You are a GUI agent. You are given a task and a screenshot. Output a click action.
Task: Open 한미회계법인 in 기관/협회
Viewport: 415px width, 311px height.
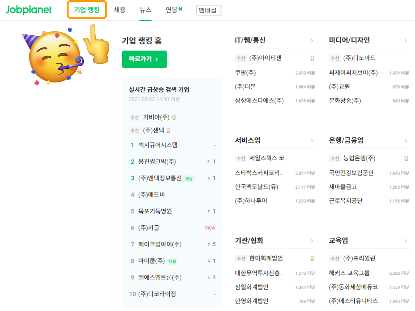pos(266,259)
